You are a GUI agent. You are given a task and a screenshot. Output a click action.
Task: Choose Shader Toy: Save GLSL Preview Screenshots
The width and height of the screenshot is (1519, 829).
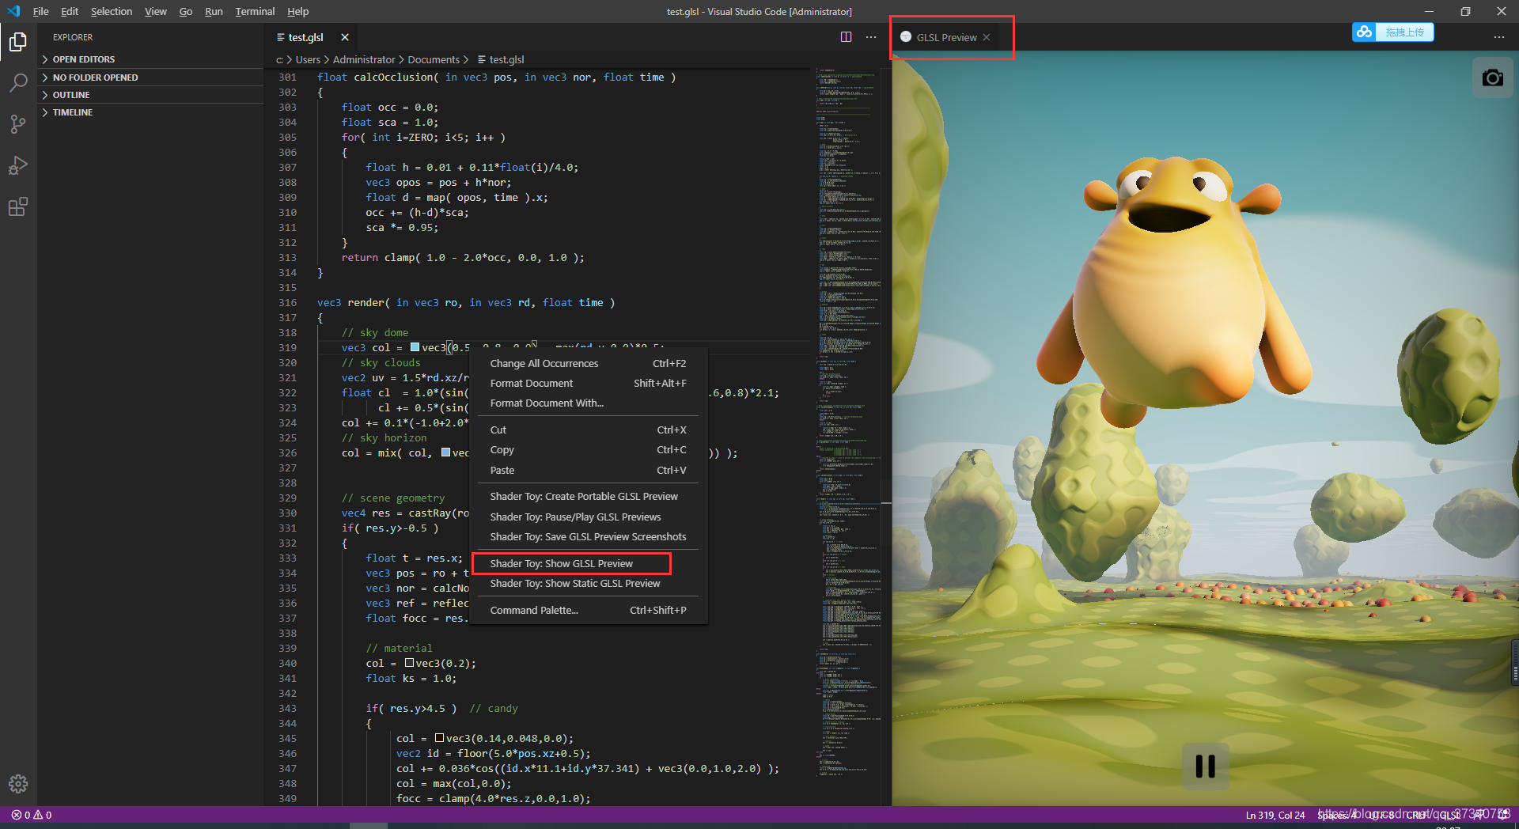click(588, 537)
